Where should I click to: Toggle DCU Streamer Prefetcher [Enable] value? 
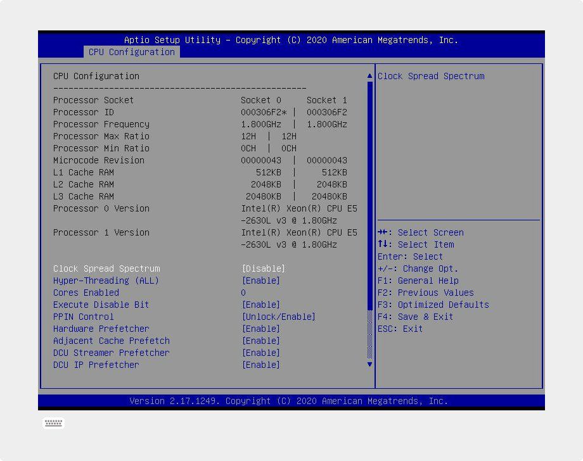tap(260, 353)
